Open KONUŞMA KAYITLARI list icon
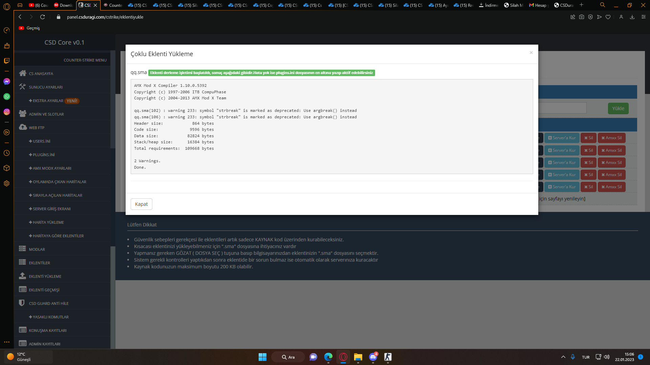The image size is (650, 365). pyautogui.click(x=23, y=330)
